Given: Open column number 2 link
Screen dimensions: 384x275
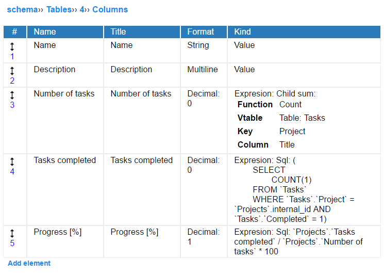Looking at the screenshot, I should pyautogui.click(x=12, y=80).
